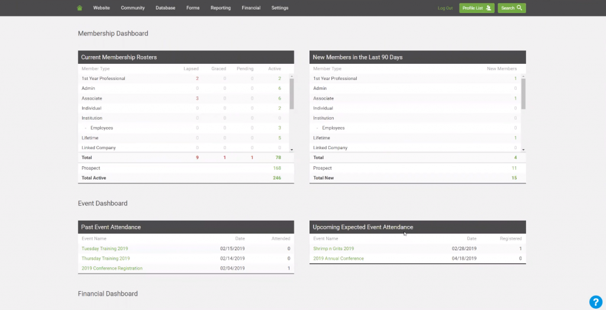The width and height of the screenshot is (606, 310).
Task: Select Individual row in Membership Rosters
Action: click(x=184, y=108)
